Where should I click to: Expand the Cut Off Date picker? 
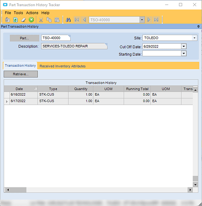point(184,47)
